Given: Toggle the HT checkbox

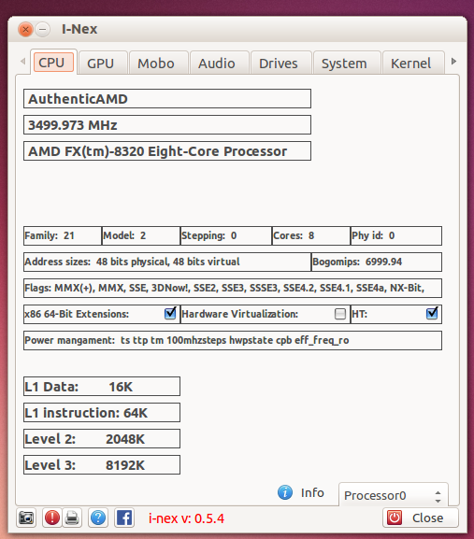Looking at the screenshot, I should point(432,313).
